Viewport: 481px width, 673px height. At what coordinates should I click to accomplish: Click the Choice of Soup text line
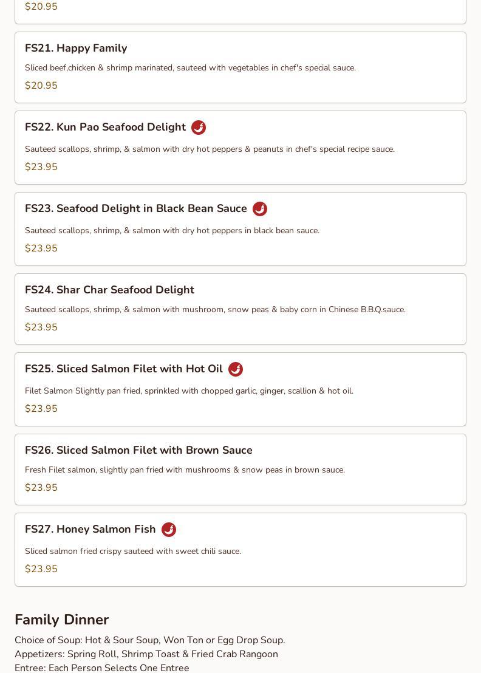[x=149, y=640]
